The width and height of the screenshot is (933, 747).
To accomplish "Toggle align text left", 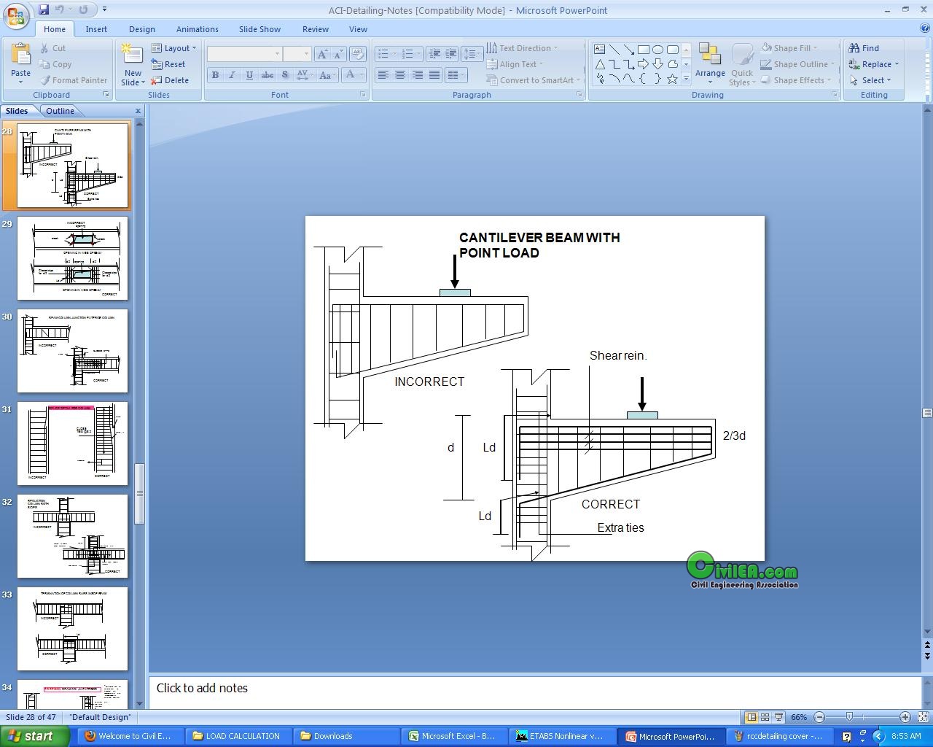I will pyautogui.click(x=383, y=75).
